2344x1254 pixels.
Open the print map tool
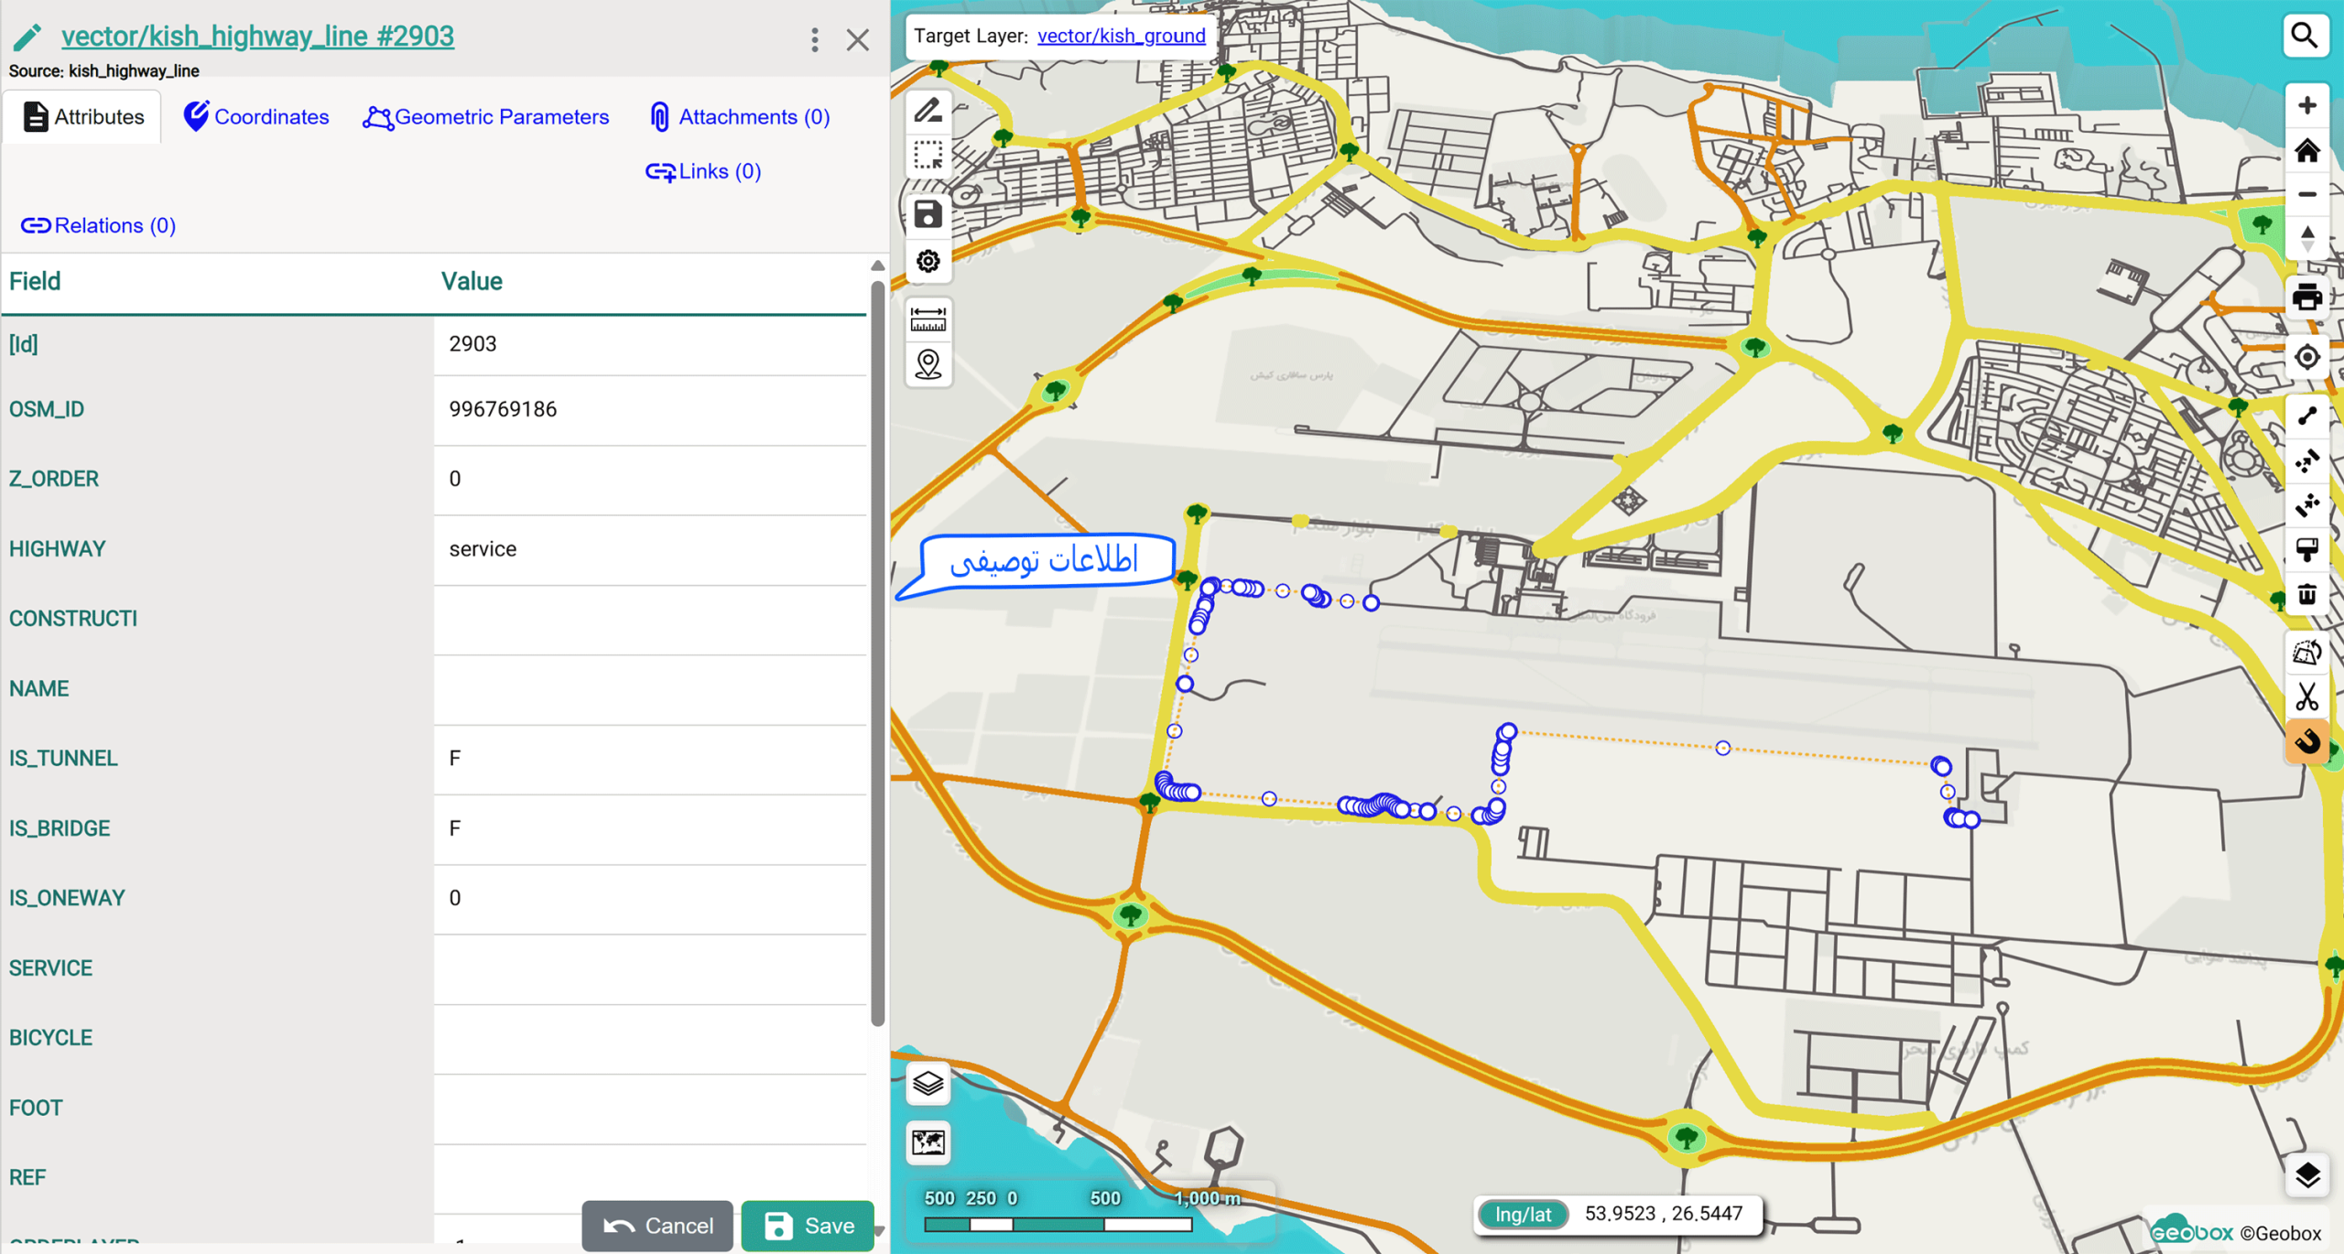coord(2306,297)
